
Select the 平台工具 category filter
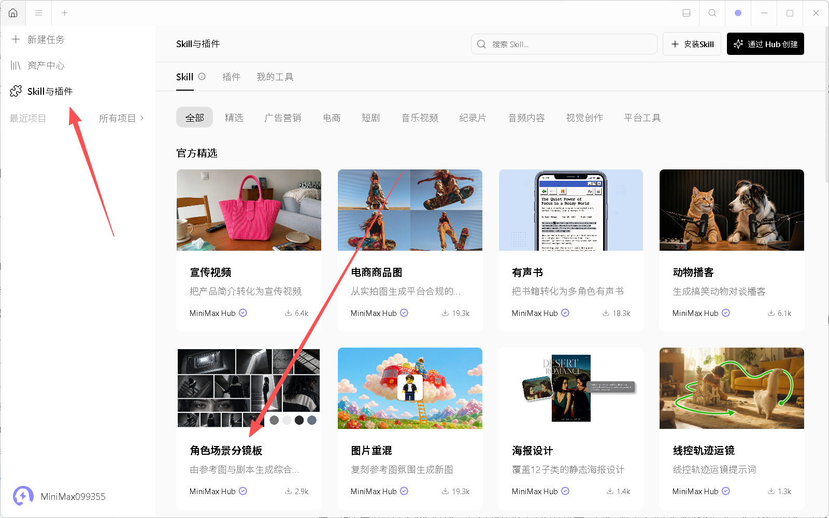tap(642, 118)
